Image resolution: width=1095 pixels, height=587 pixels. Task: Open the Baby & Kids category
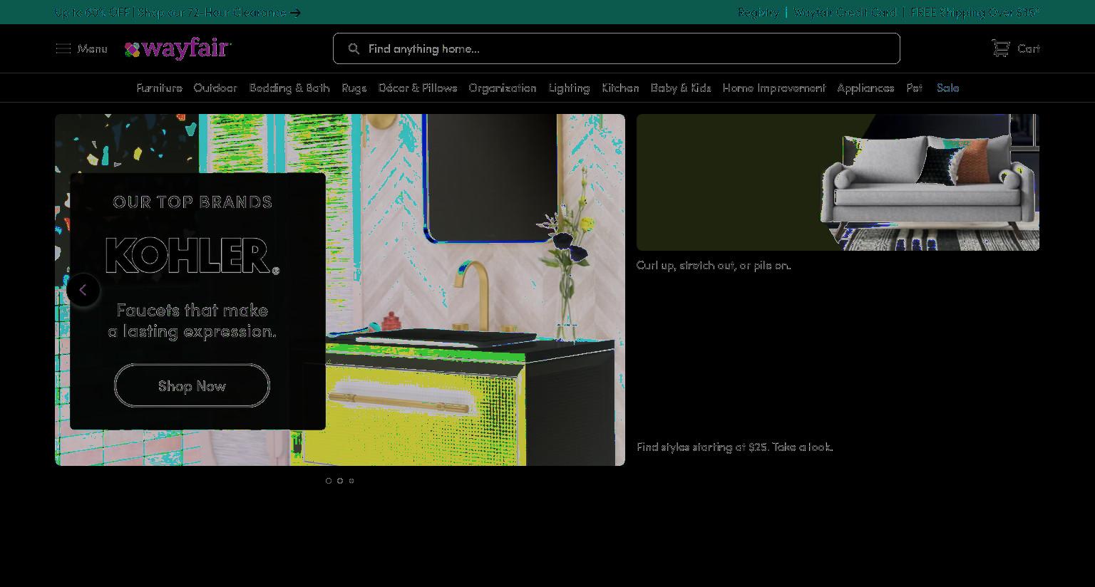tap(681, 88)
